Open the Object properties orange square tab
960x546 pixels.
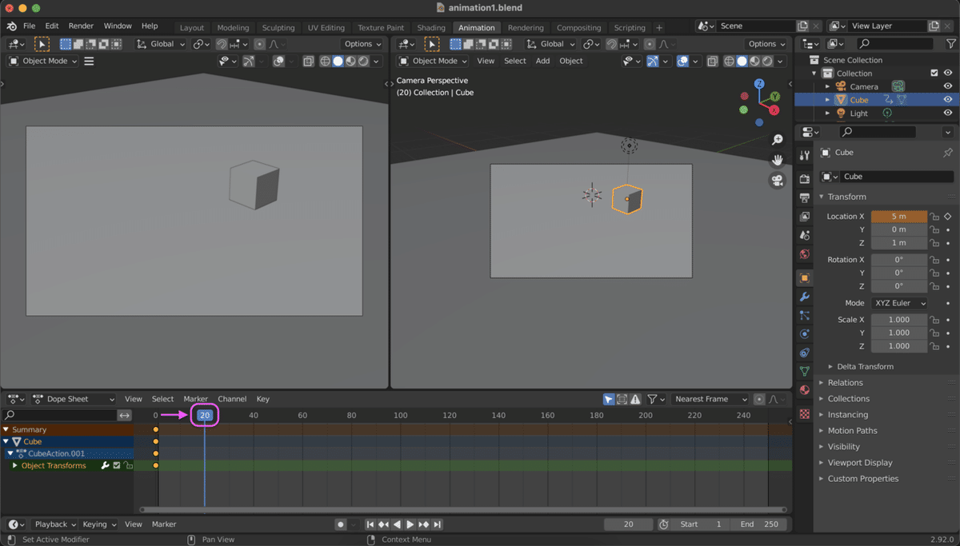click(805, 277)
